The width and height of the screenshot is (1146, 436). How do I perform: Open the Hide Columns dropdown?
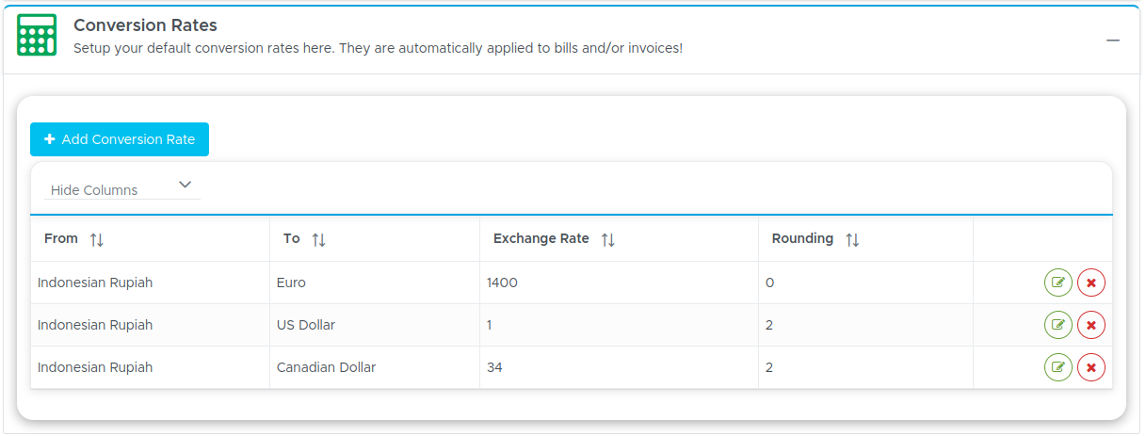pyautogui.click(x=122, y=186)
